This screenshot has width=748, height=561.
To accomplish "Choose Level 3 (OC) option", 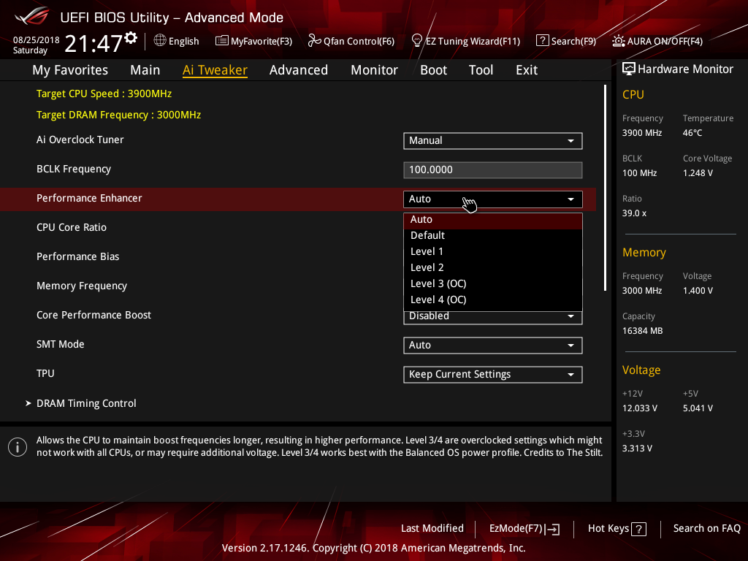I will [x=493, y=284].
